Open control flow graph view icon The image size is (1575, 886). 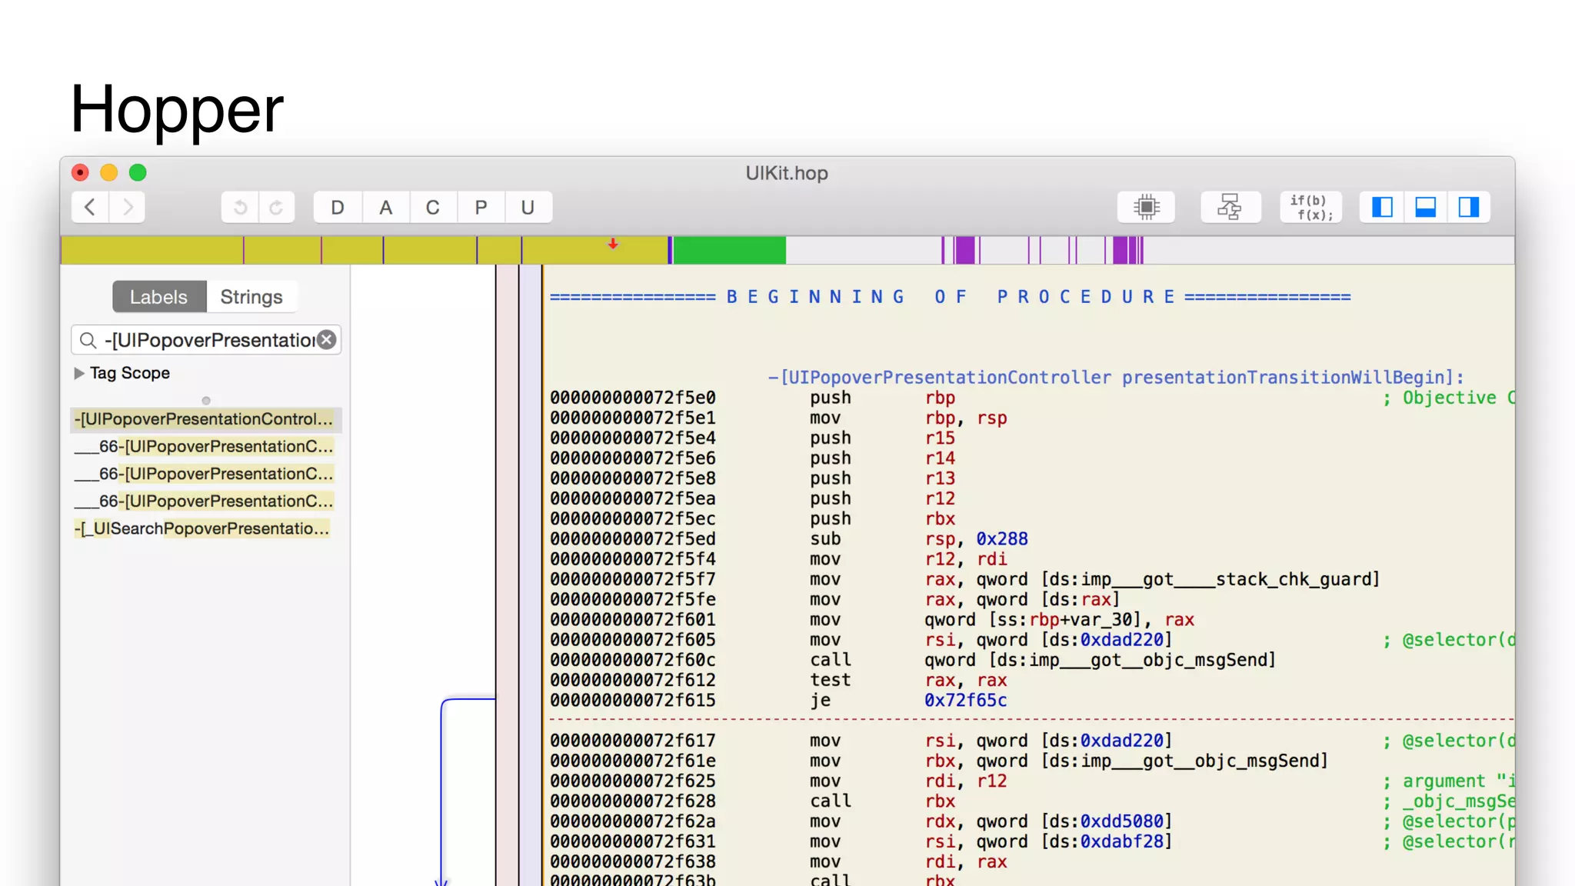click(x=1230, y=207)
